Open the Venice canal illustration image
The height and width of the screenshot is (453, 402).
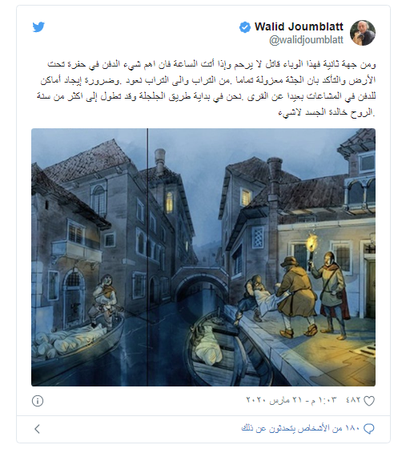(x=203, y=257)
